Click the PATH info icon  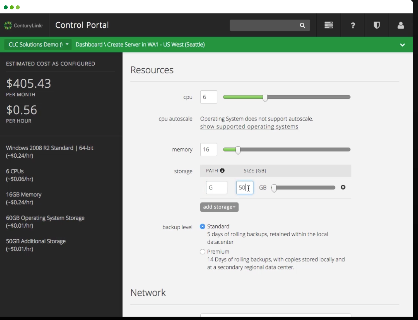point(222,171)
